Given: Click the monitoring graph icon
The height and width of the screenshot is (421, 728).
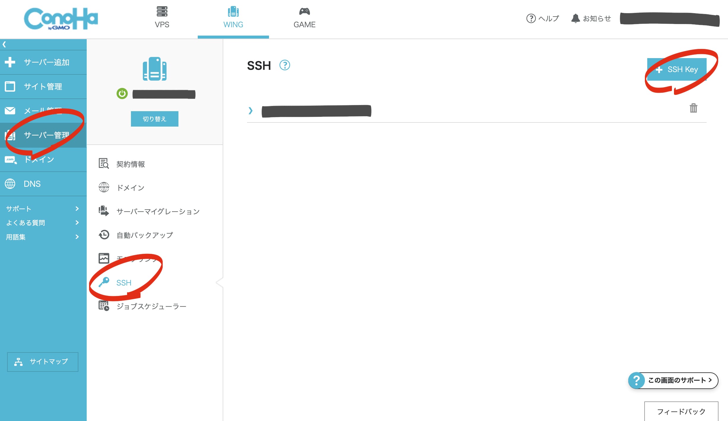Looking at the screenshot, I should [104, 258].
